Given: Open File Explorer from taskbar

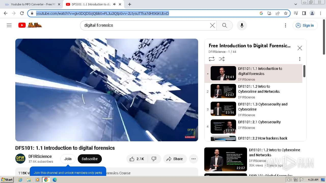Looking at the screenshot, I should [x=29, y=180].
